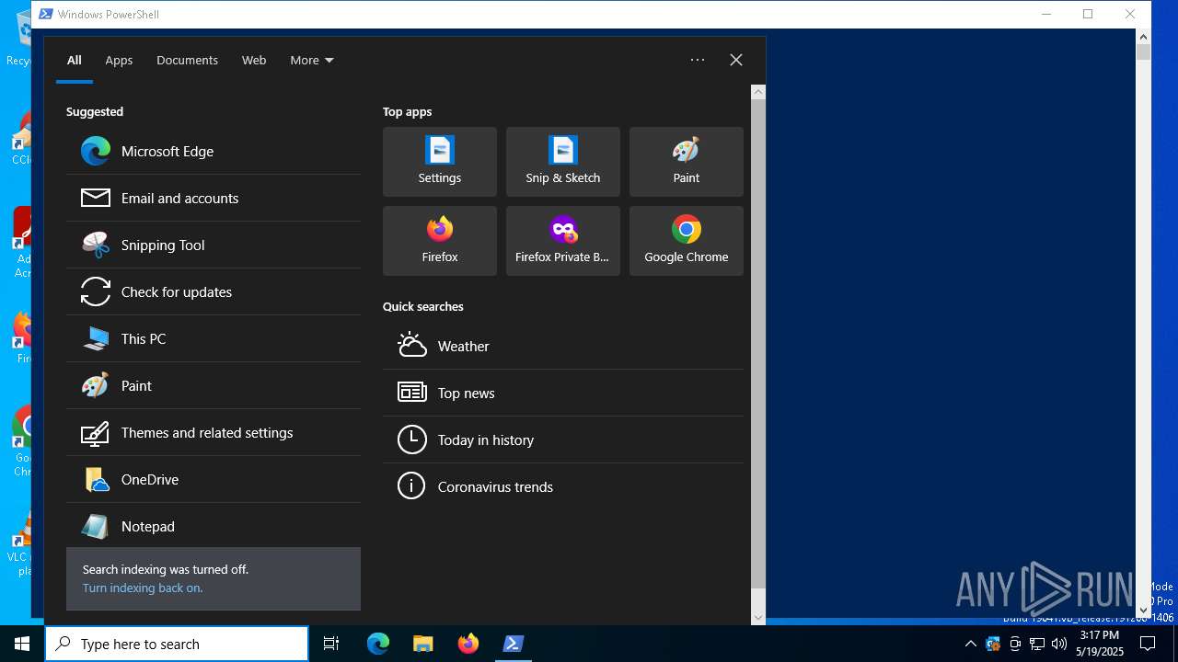Switch to PowerShell taskbar button
The image size is (1178, 662).
(514, 644)
